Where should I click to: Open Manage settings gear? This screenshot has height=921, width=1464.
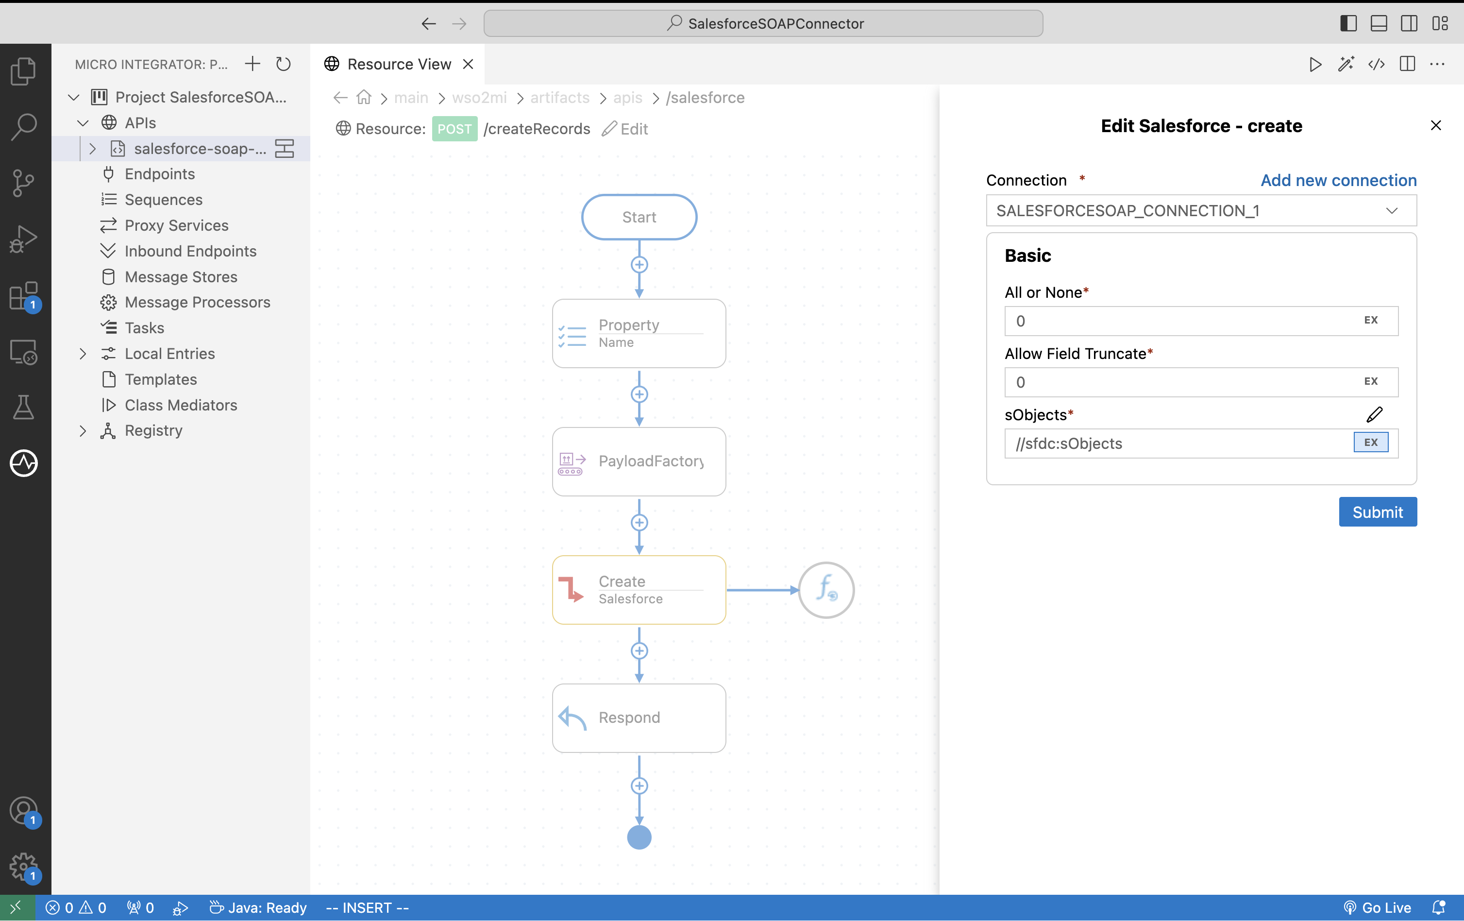(24, 868)
